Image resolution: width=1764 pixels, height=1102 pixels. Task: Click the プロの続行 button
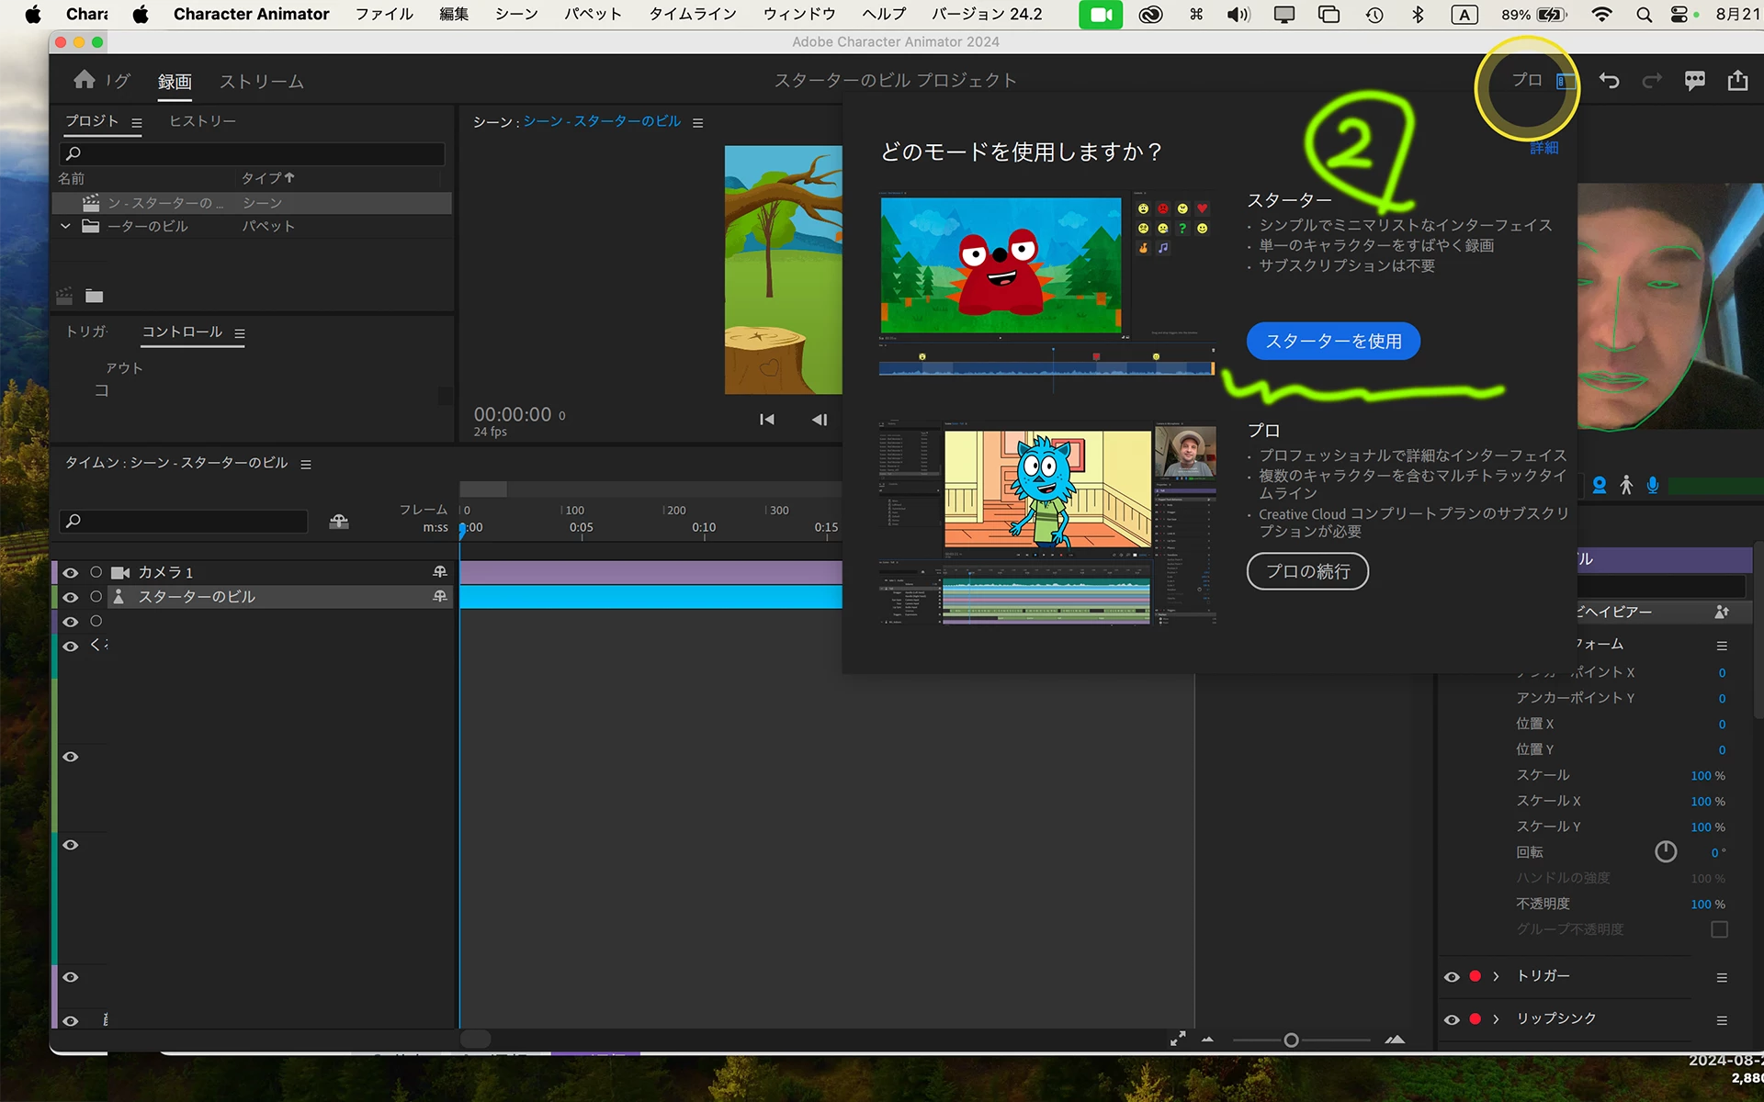coord(1307,571)
